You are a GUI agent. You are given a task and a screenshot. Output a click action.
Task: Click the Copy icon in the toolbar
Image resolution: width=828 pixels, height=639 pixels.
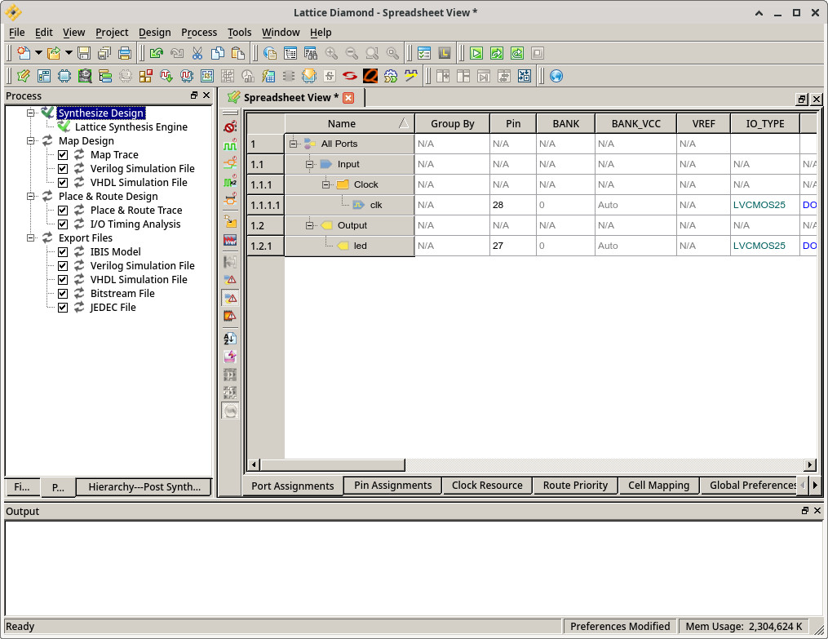(x=218, y=53)
